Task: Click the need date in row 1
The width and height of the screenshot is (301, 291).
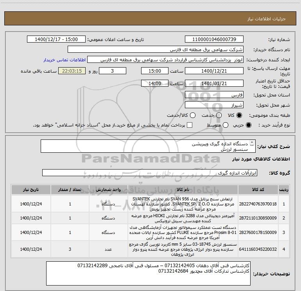Action: click(31, 204)
